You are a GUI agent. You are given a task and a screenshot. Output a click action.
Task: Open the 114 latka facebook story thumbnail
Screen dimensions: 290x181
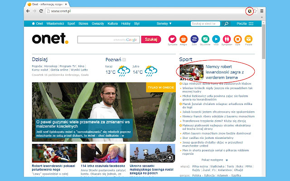click(x=103, y=153)
